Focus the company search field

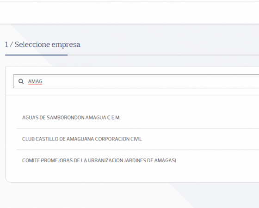pyautogui.click(x=136, y=81)
